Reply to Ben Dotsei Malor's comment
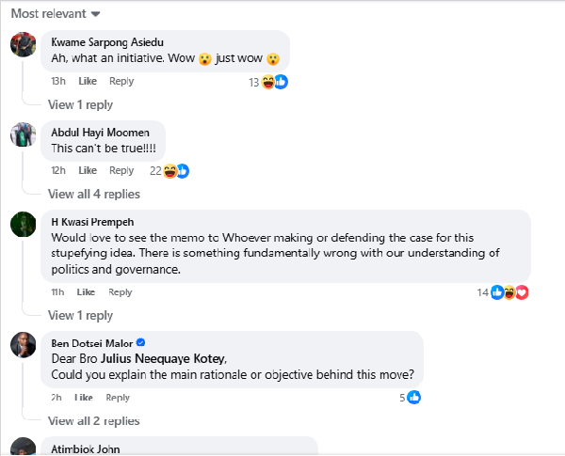 [119, 398]
